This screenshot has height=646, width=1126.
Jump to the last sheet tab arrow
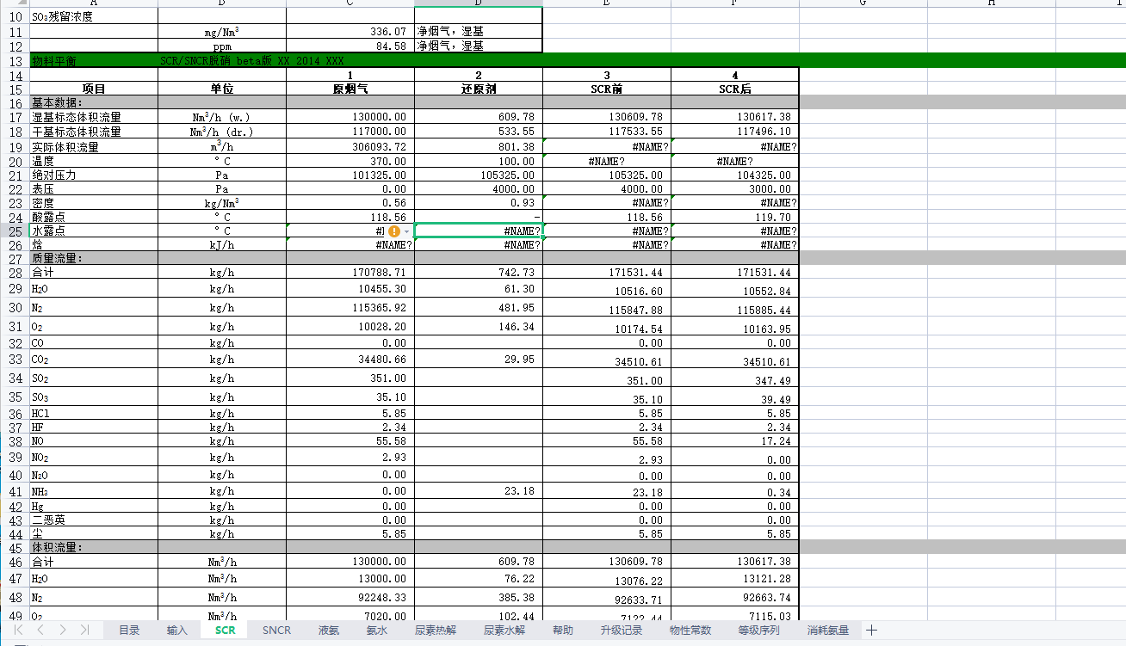coord(84,631)
